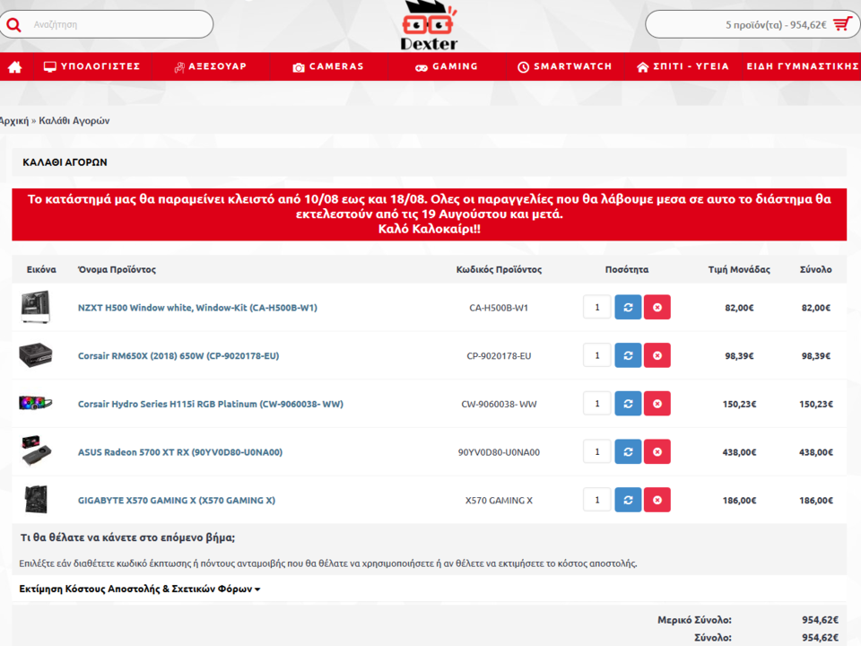
Task: Open the Dexter logo homepage
Action: point(429,26)
